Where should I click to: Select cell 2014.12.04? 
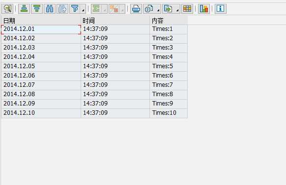pyautogui.click(x=41, y=57)
